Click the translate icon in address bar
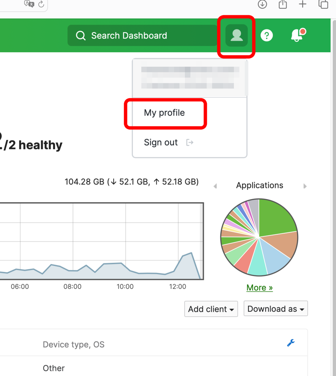 coord(29,4)
